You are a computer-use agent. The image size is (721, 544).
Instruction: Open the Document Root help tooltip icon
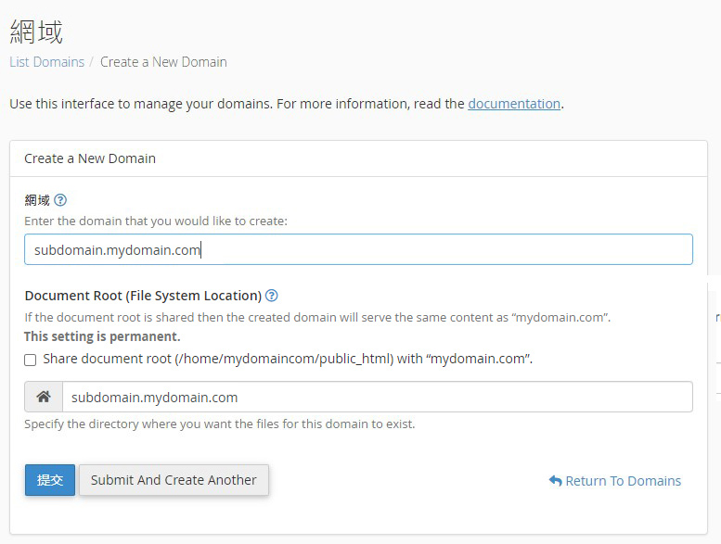click(271, 296)
